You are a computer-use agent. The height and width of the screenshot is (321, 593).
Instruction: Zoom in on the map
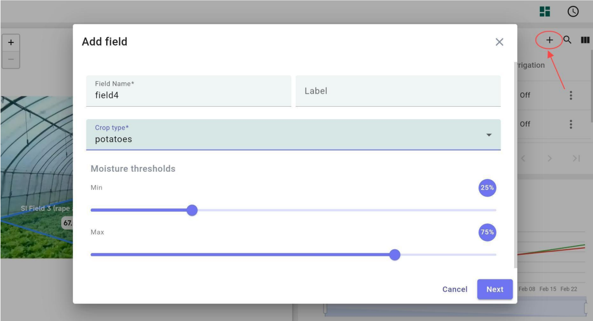point(11,42)
